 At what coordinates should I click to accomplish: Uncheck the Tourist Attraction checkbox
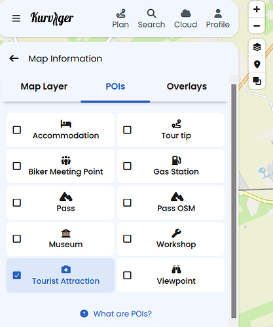click(x=17, y=275)
